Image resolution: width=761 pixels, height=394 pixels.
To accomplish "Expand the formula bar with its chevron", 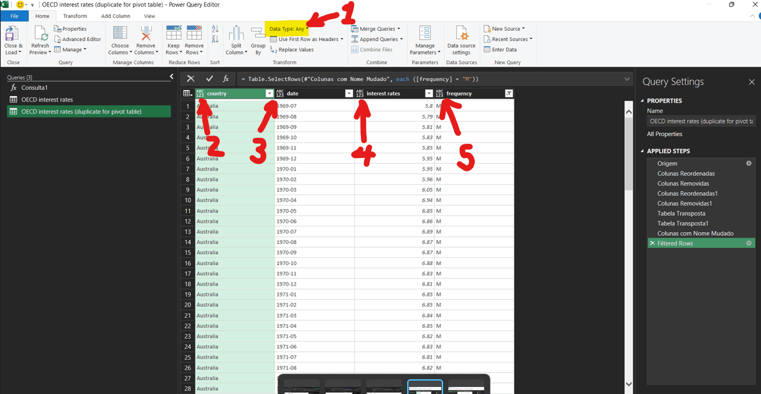I will pos(627,78).
